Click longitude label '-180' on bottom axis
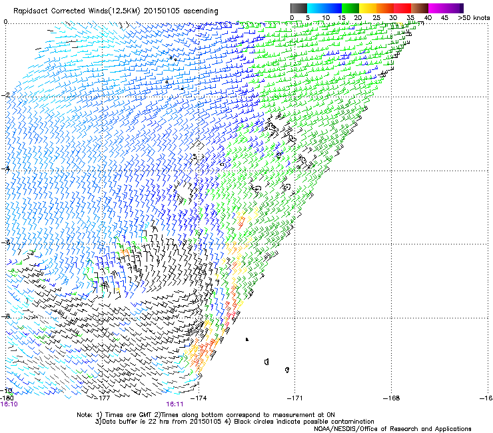Viewport: 493px width, 433px height. 7,398
